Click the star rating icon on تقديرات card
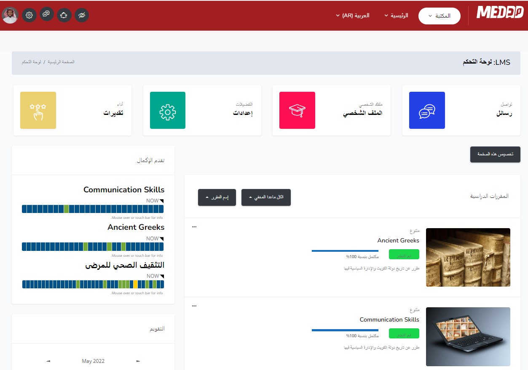The height and width of the screenshot is (370, 528). (x=38, y=110)
